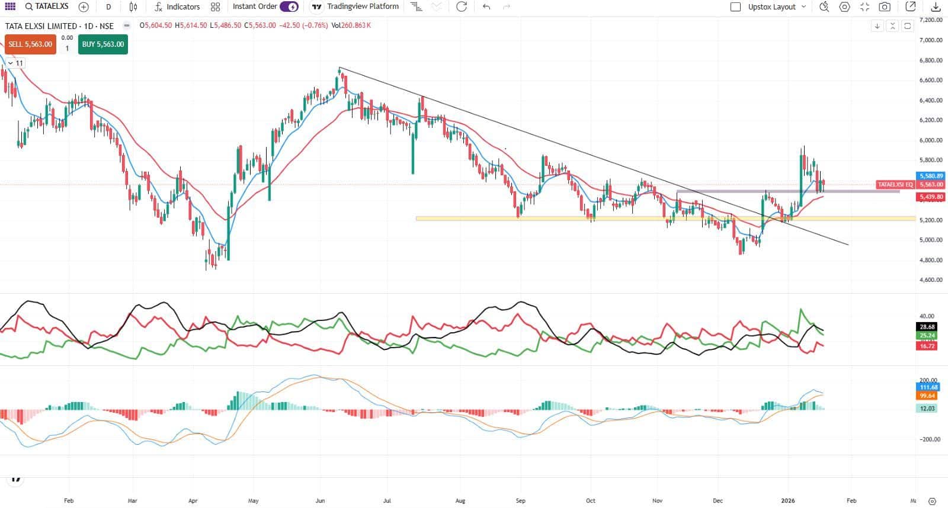Toggle fullscreen mode icon
Screen dimensions: 948x508
click(x=864, y=7)
